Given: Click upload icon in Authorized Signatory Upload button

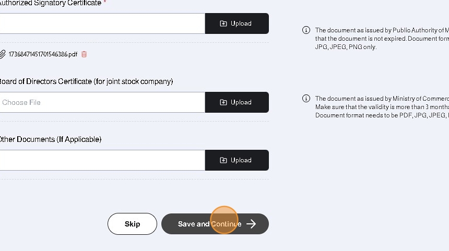Looking at the screenshot, I should [x=223, y=23].
